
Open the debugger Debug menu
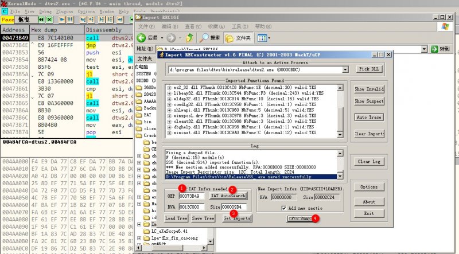(x=45, y=11)
